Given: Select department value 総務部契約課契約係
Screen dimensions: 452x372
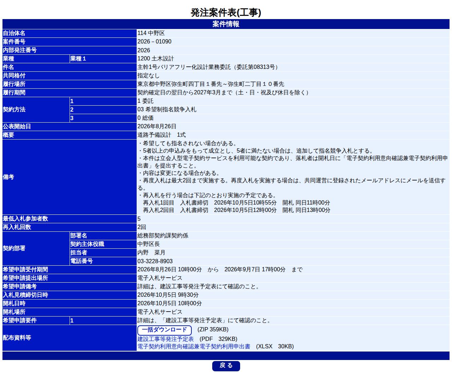Looking at the screenshot, I should [163, 235].
